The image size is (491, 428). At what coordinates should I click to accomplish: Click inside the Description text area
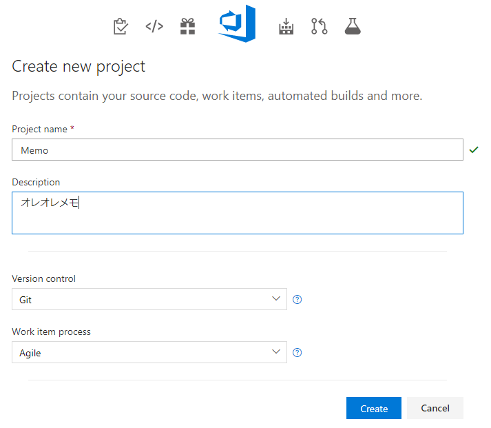[238, 213]
